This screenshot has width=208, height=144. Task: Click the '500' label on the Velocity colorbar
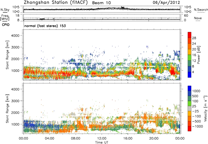[x=195, y=96]
